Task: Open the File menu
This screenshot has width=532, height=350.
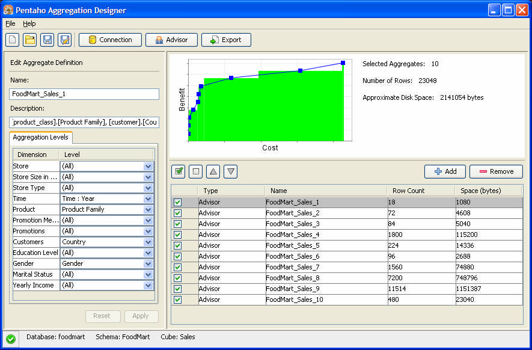Action: click(10, 23)
